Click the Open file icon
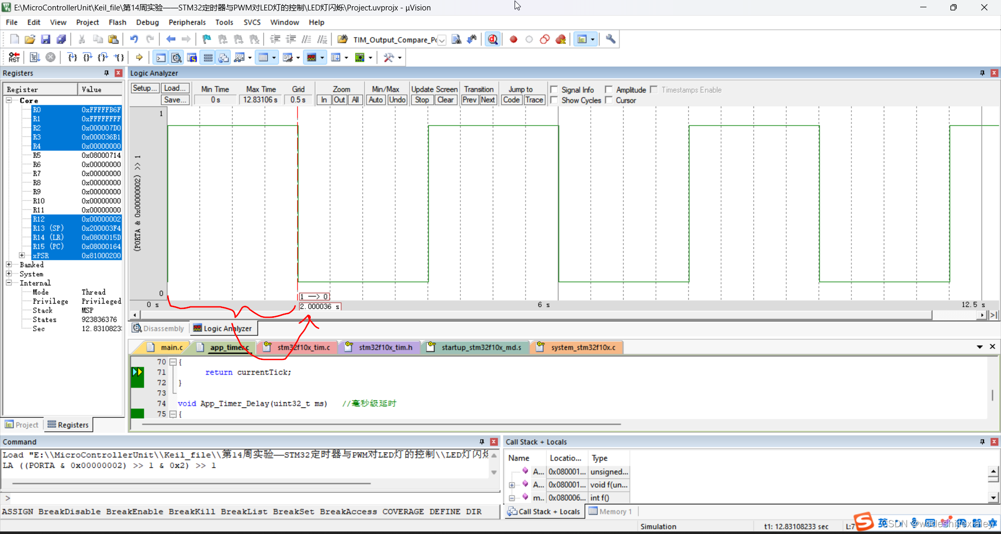The width and height of the screenshot is (1001, 534). click(x=30, y=39)
